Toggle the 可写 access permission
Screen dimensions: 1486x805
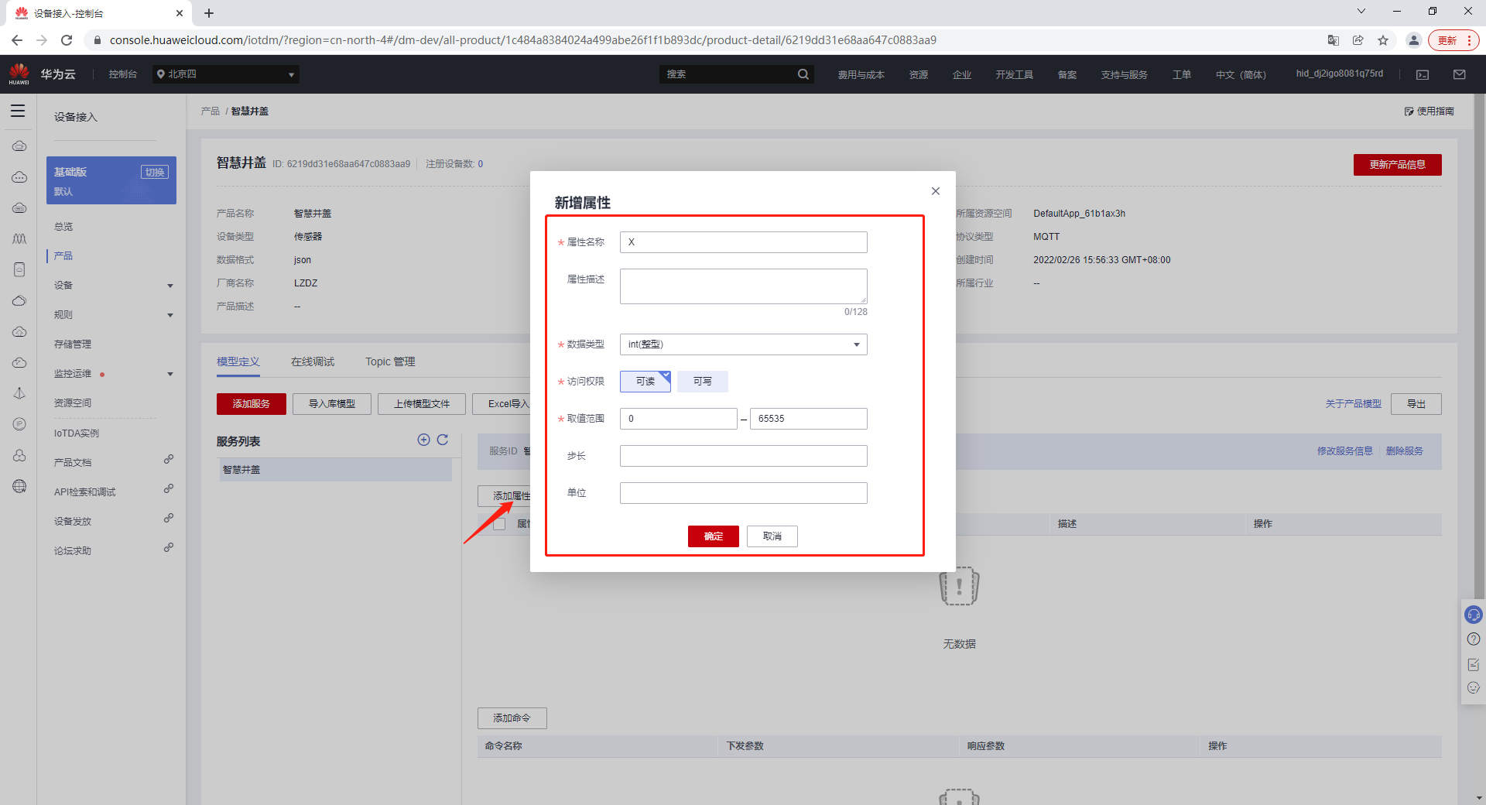pos(702,382)
